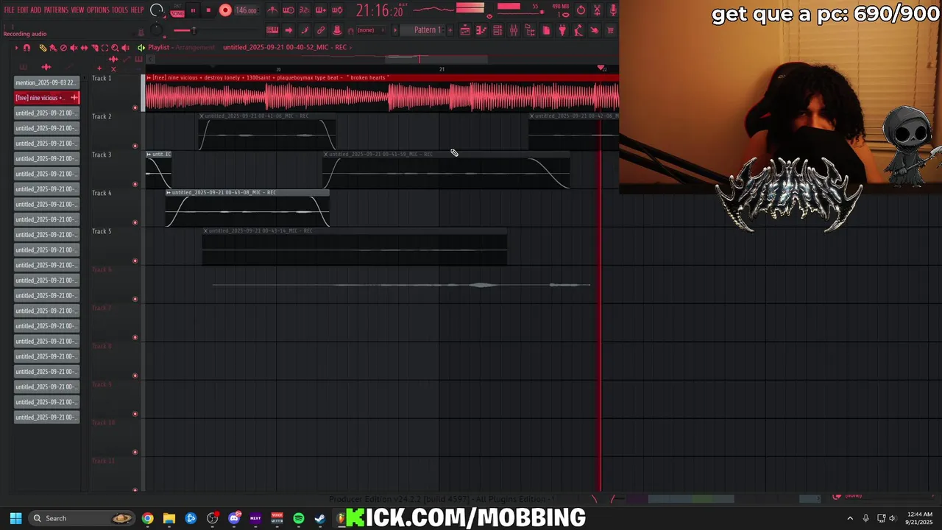The width and height of the screenshot is (942, 530).
Task: Open the Channel rack view icon
Action: click(x=497, y=30)
